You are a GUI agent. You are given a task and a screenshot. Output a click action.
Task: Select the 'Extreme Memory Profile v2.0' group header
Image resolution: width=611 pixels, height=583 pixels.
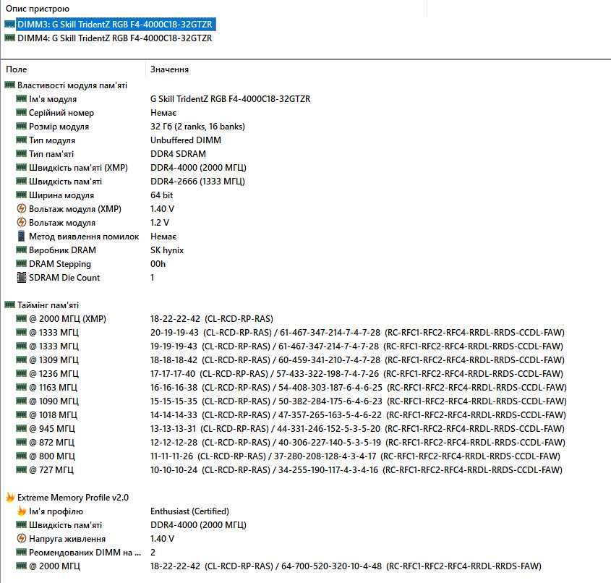tap(73, 498)
